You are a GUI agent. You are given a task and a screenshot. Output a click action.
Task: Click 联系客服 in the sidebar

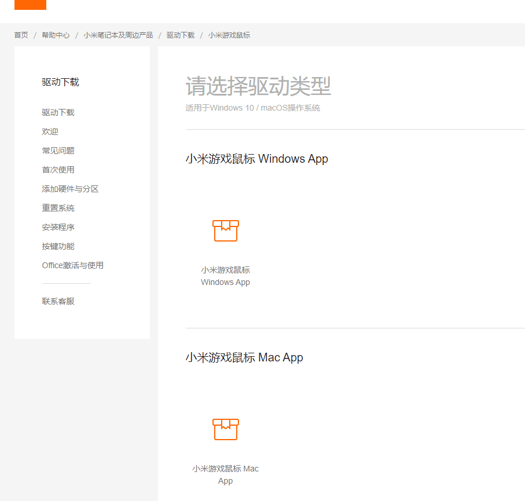point(58,301)
